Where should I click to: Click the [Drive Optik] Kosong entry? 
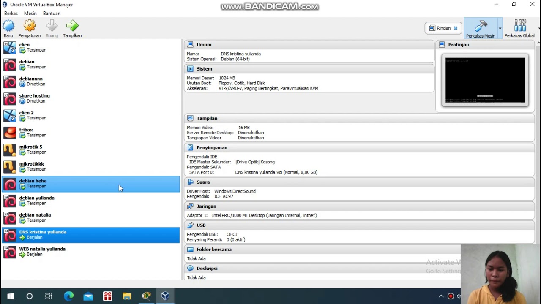point(255,162)
